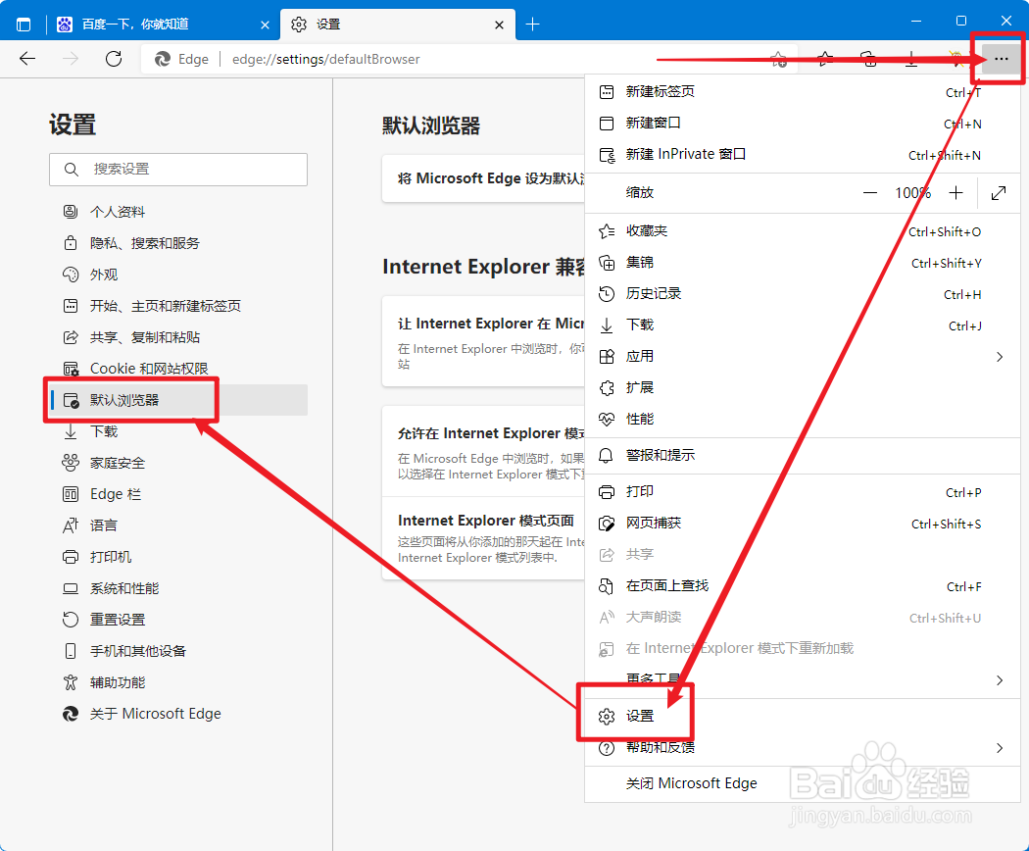Click the back navigation arrow

click(26, 59)
